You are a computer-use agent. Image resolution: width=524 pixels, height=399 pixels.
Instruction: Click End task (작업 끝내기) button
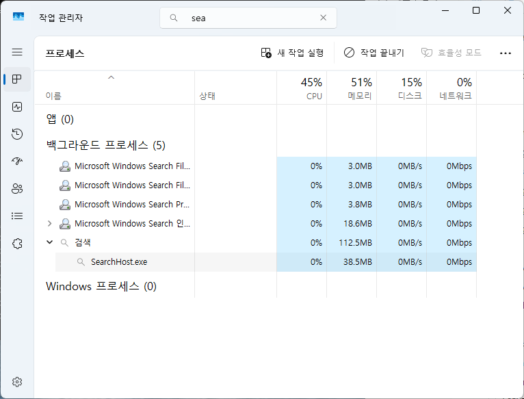(x=374, y=53)
